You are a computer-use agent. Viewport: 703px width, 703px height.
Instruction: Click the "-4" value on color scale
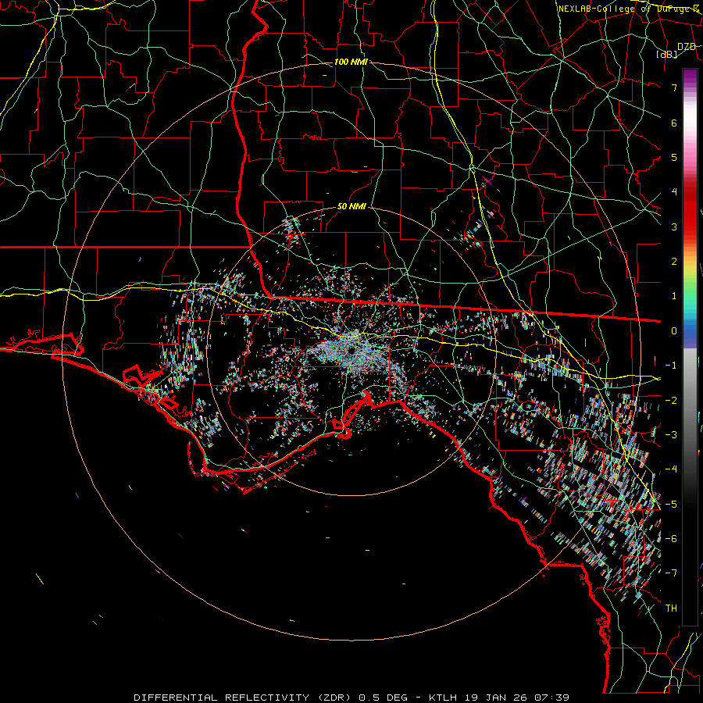coord(671,469)
